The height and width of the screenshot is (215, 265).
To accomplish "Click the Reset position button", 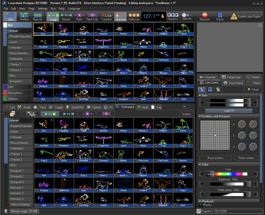I will tap(215, 158).
